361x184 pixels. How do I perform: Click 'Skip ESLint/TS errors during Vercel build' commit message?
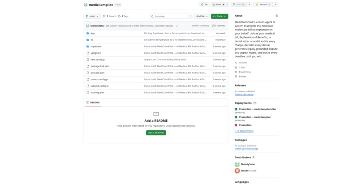[165, 60]
